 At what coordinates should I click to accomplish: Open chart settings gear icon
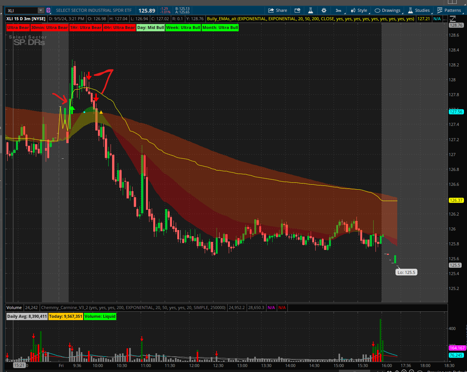click(324, 11)
